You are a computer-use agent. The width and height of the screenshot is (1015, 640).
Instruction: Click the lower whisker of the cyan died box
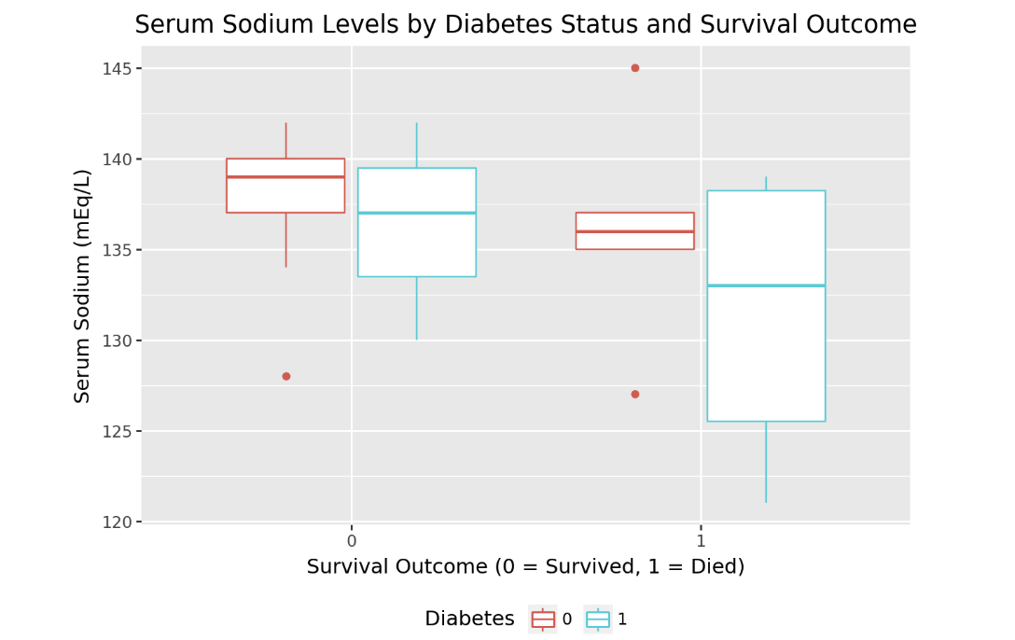[766, 462]
